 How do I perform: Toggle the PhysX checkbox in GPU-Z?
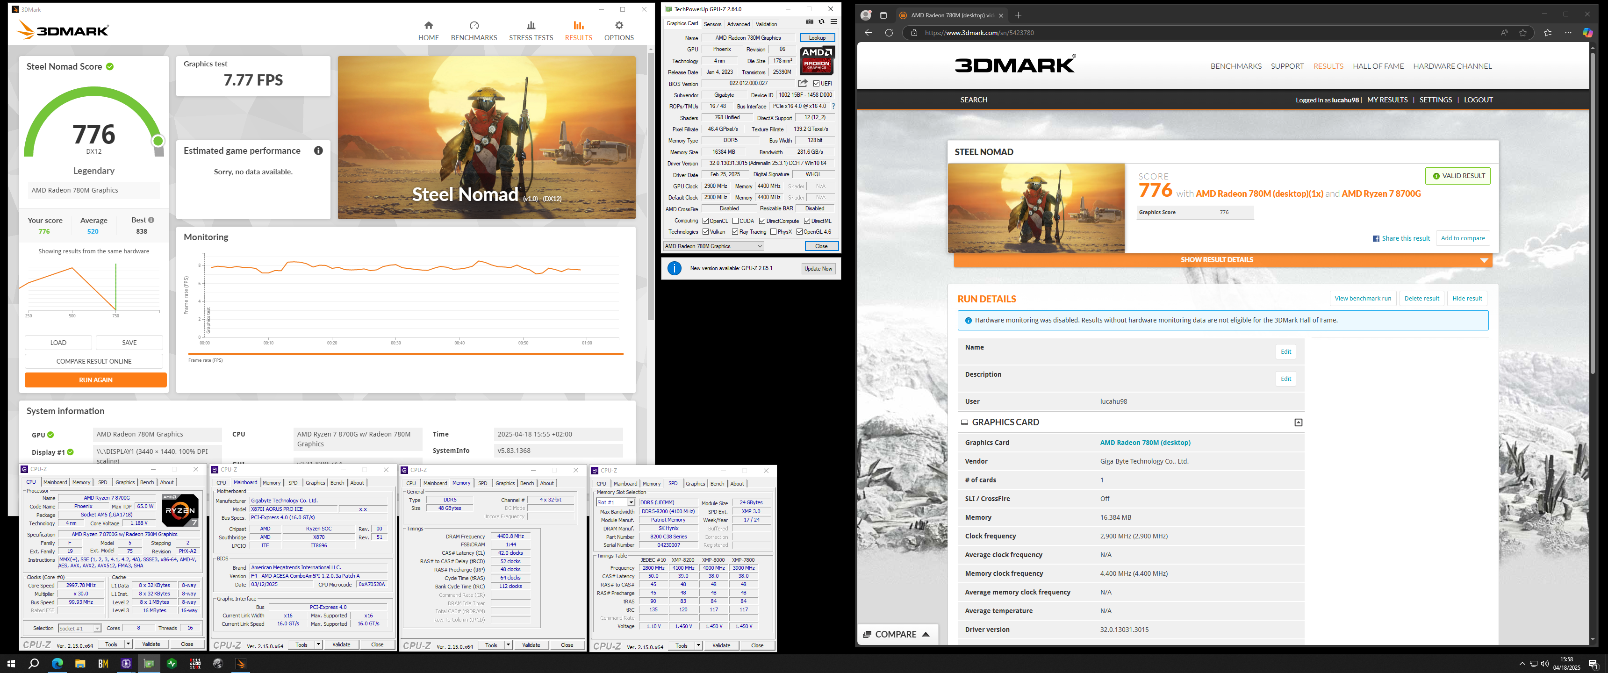tap(774, 232)
